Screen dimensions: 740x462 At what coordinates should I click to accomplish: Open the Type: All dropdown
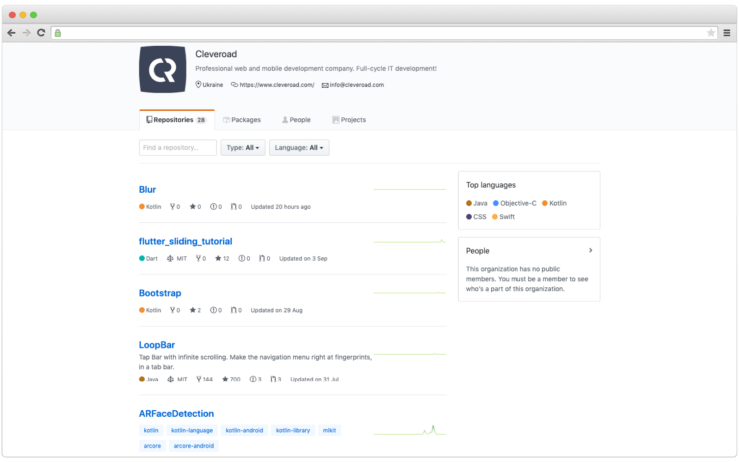point(243,147)
